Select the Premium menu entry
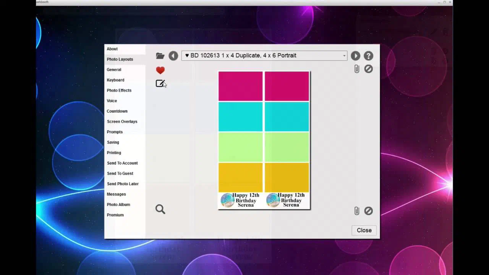489x275 pixels. [x=115, y=215]
